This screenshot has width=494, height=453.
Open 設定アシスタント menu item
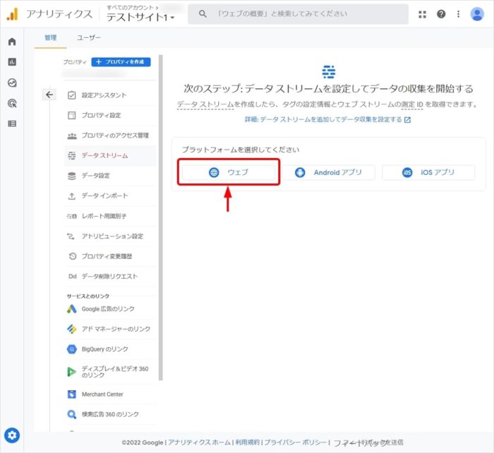tap(109, 95)
